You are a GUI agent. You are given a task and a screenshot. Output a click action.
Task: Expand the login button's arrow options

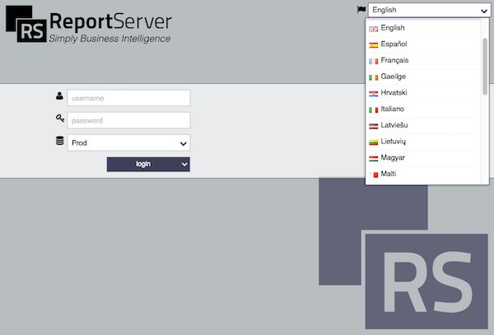184,165
